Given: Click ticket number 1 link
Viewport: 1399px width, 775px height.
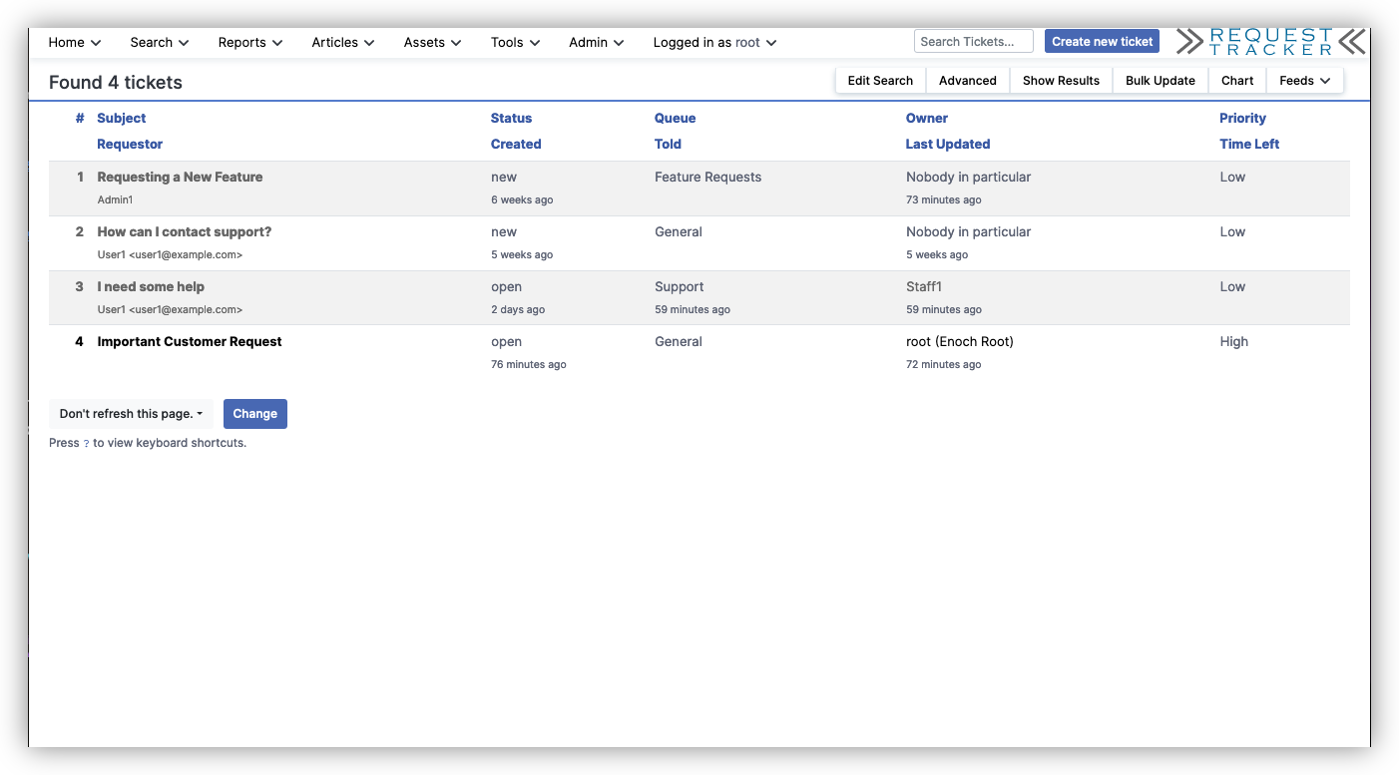Looking at the screenshot, I should (x=81, y=177).
